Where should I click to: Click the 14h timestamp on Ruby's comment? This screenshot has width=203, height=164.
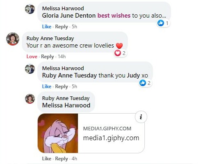pyautogui.click(x=62, y=57)
